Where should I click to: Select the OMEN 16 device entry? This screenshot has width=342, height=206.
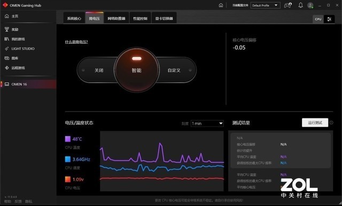(28, 84)
